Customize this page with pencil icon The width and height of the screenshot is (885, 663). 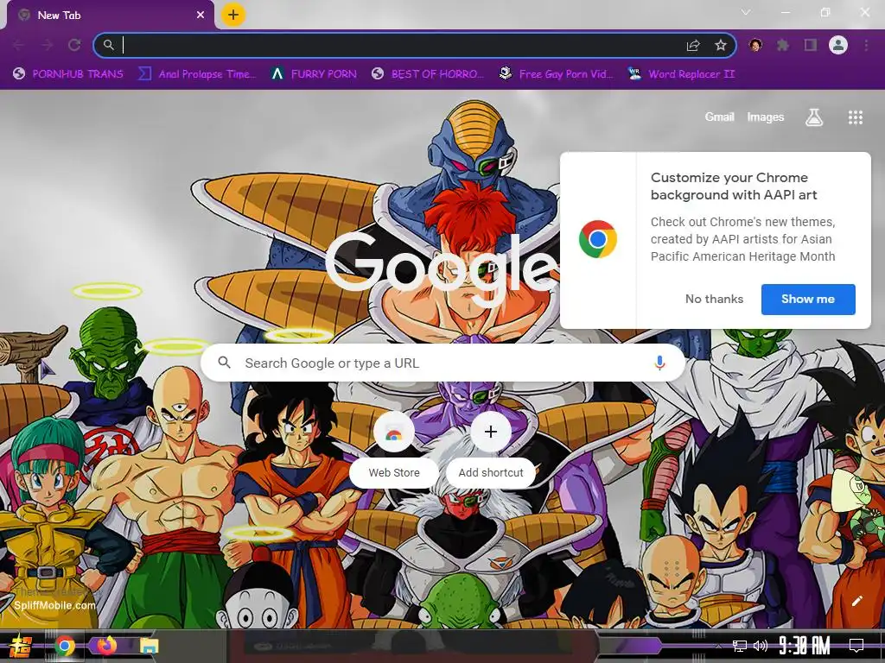[x=856, y=601]
